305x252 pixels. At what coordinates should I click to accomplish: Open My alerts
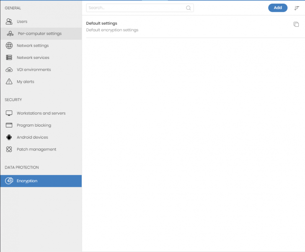tap(41, 81)
